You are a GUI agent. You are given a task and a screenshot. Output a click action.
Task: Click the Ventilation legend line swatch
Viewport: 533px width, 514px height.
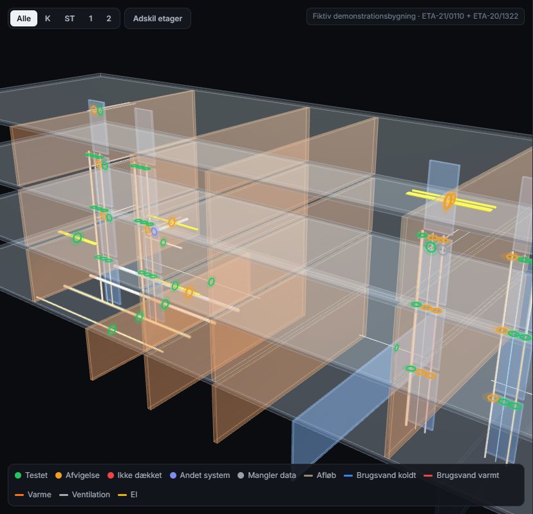[64, 495]
